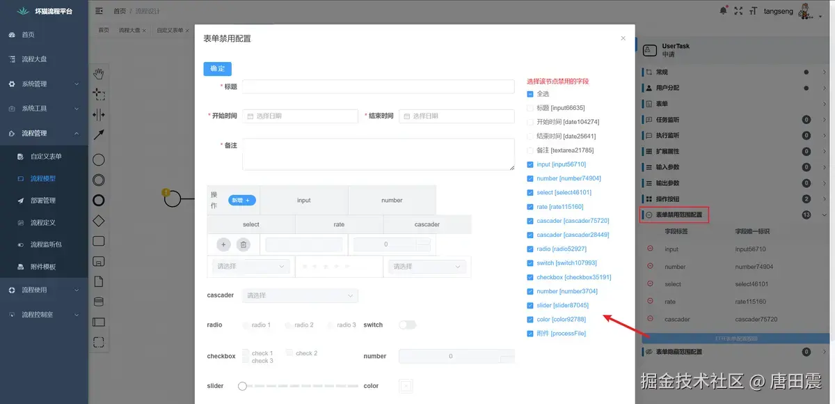Remove the input row via red minus icon
Image resolution: width=835 pixels, height=404 pixels.
click(650, 249)
